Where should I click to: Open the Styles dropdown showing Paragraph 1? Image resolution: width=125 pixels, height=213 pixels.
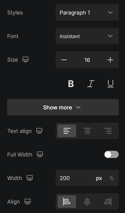click(x=87, y=12)
